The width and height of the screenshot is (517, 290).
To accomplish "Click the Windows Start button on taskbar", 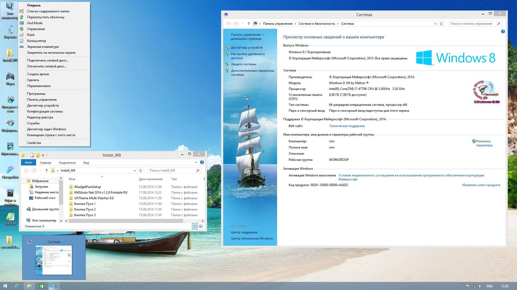I will click(5, 286).
